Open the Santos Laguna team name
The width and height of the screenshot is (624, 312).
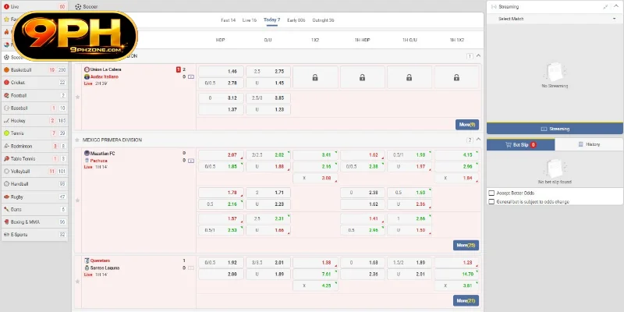coord(105,268)
